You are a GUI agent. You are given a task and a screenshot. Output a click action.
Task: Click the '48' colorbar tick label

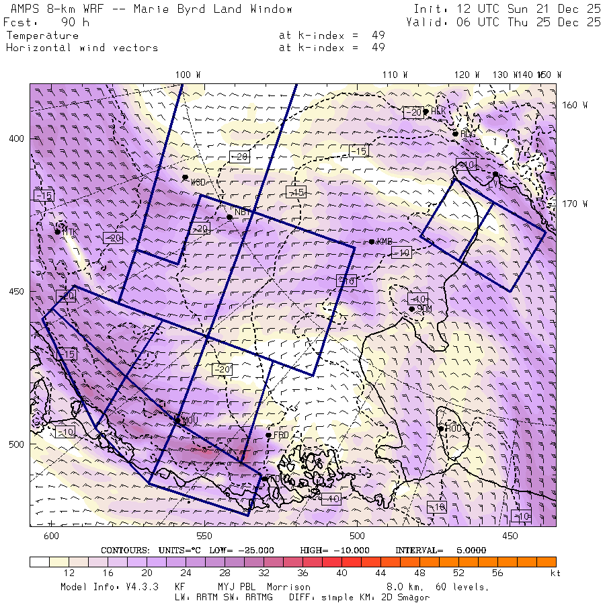tap(419, 573)
